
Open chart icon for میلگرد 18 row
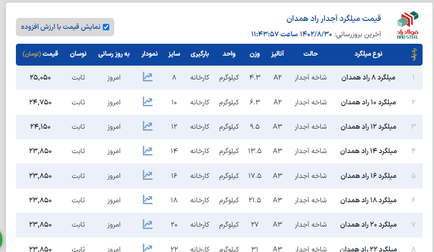pyautogui.click(x=147, y=200)
